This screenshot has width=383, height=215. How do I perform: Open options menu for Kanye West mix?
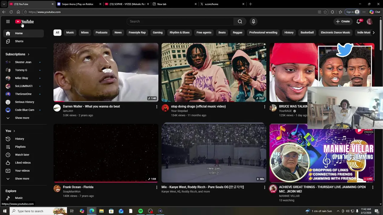coord(265,187)
